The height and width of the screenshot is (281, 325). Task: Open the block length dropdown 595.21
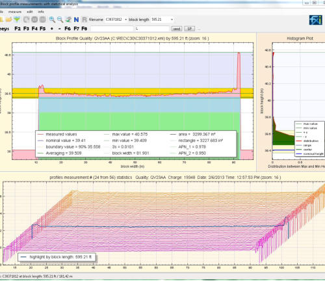(x=162, y=20)
